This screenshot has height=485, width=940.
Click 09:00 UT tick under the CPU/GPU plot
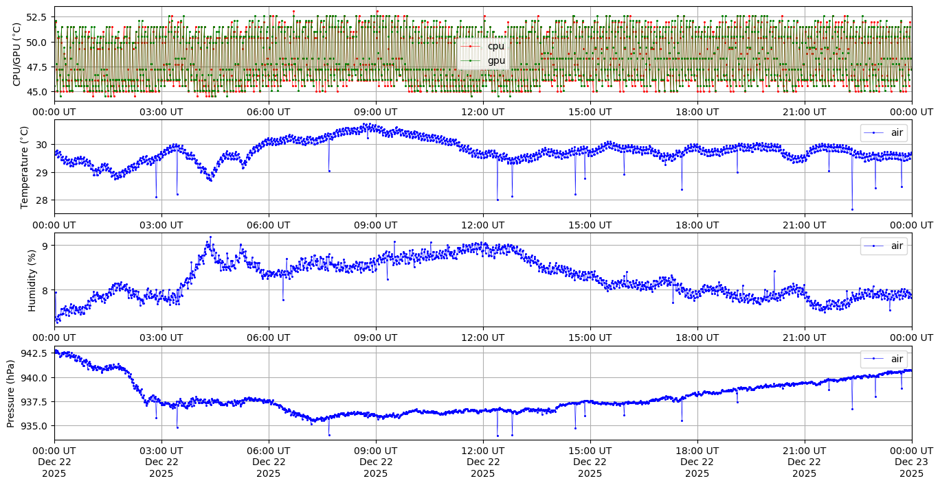tap(376, 111)
